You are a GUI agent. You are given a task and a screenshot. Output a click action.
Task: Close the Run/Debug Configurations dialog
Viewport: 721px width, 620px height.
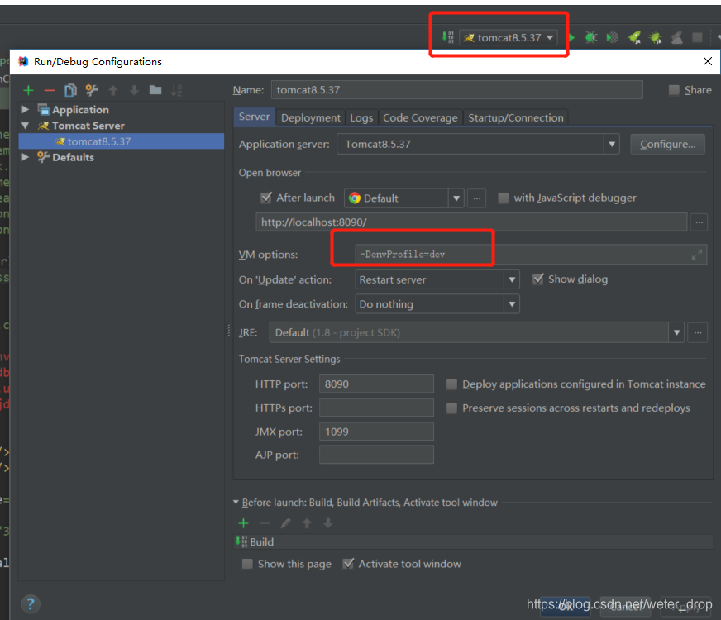[707, 61]
